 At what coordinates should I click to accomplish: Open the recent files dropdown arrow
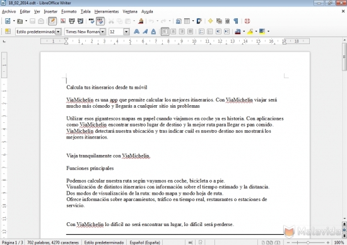pos(26,21)
